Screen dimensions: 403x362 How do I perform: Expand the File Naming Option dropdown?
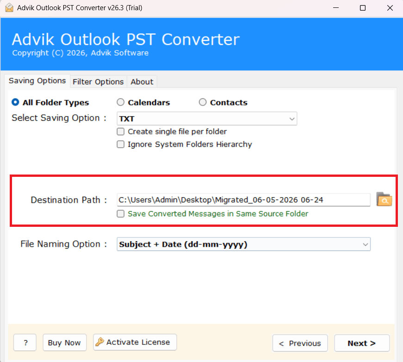click(243, 244)
